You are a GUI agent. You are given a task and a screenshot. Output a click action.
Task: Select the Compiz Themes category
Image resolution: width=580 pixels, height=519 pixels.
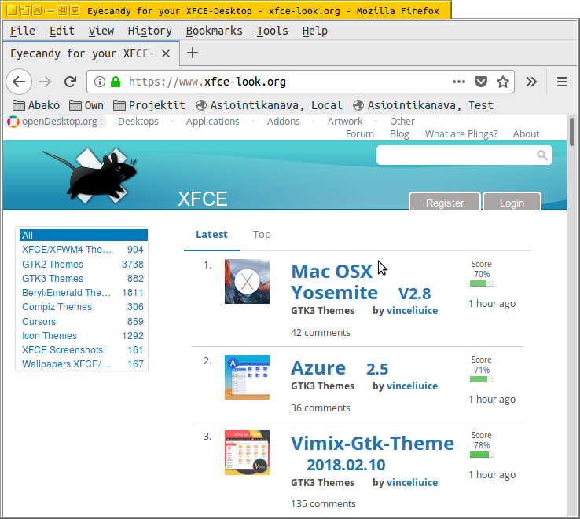(x=83, y=307)
